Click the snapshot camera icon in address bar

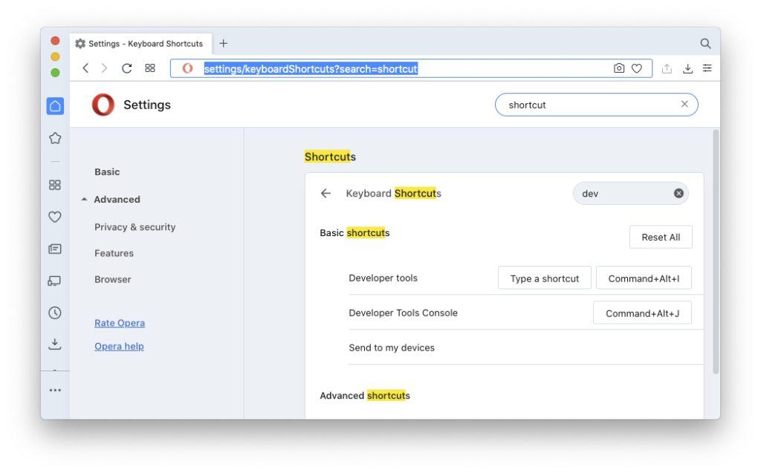619,68
